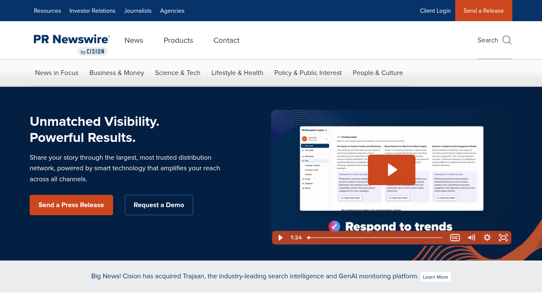Click Learn More about Trajaan
The width and height of the screenshot is (542, 305).
[x=435, y=277]
